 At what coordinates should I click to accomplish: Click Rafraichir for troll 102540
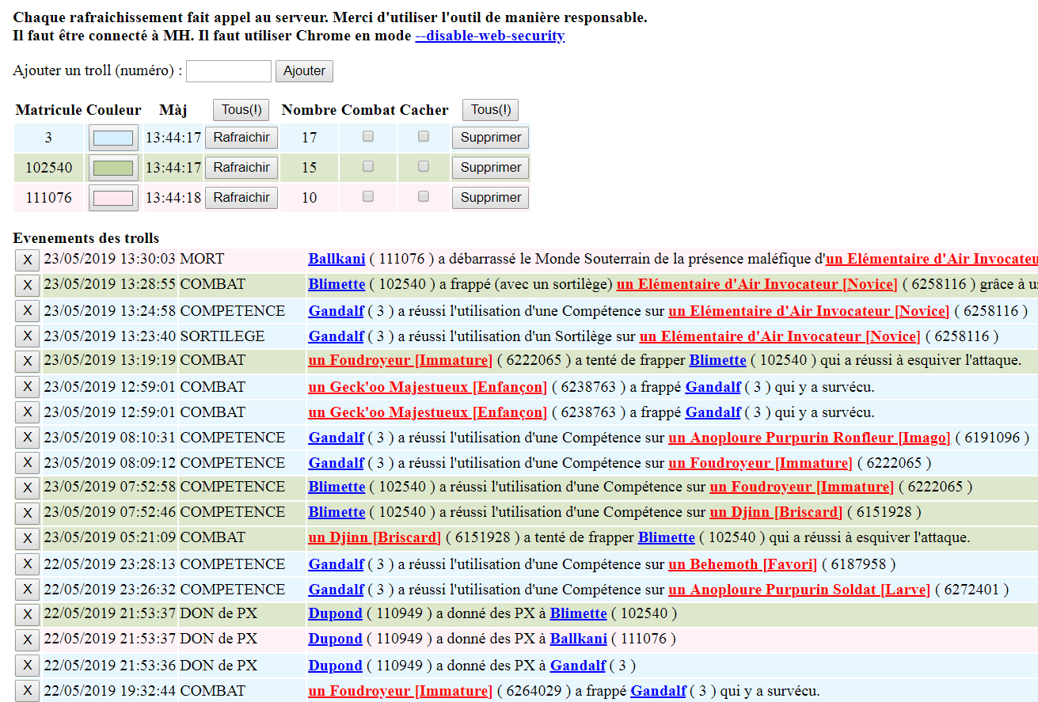pos(241,168)
